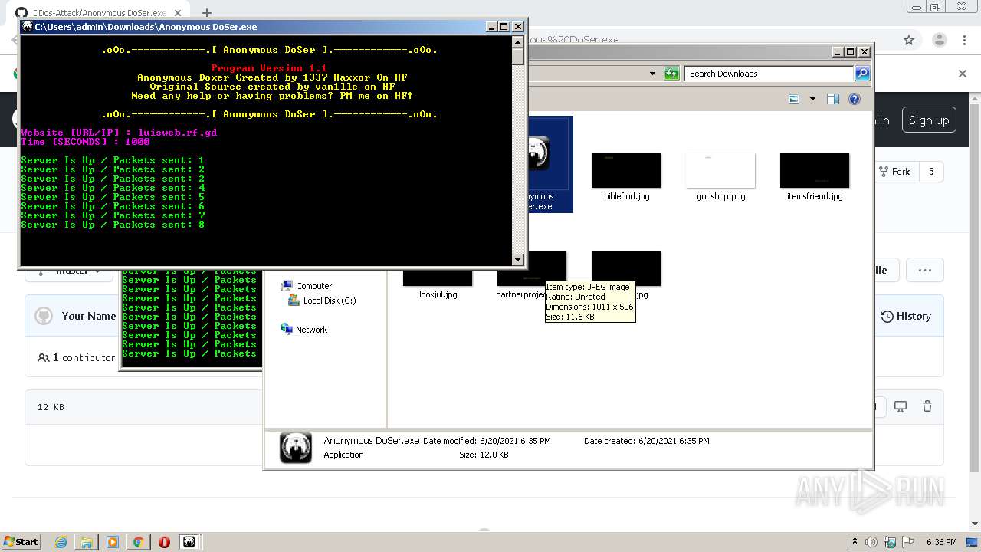The height and width of the screenshot is (552, 981).
Task: Expand Explorer address bar history dropdown
Action: (x=652, y=74)
